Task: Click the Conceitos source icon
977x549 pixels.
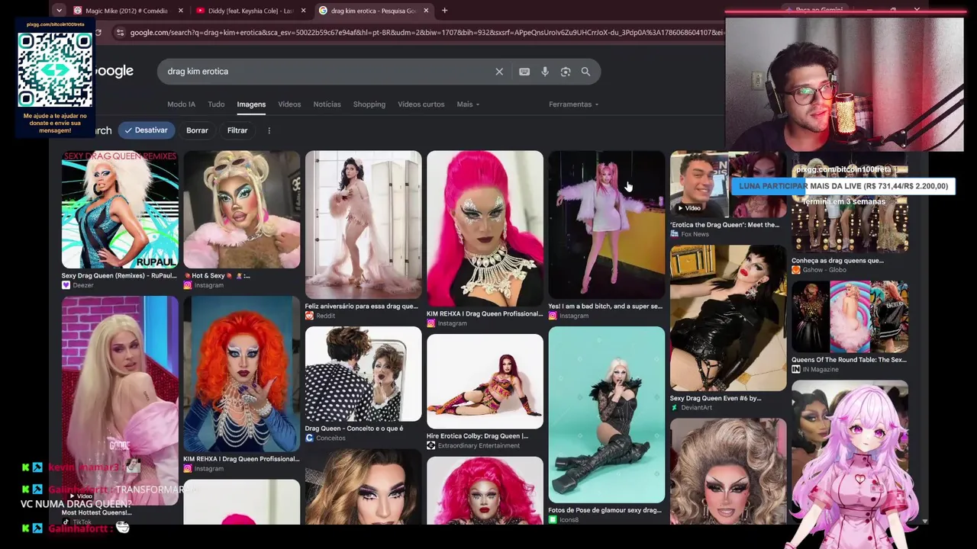Action: (309, 438)
